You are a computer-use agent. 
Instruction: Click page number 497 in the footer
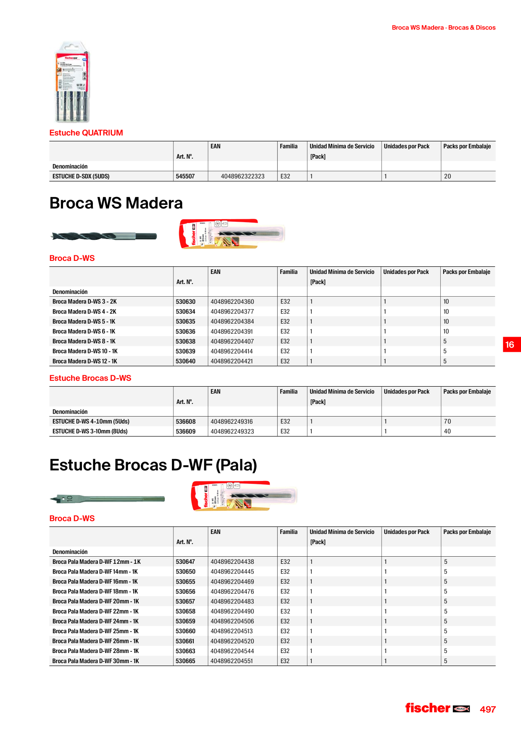pos(488,709)
